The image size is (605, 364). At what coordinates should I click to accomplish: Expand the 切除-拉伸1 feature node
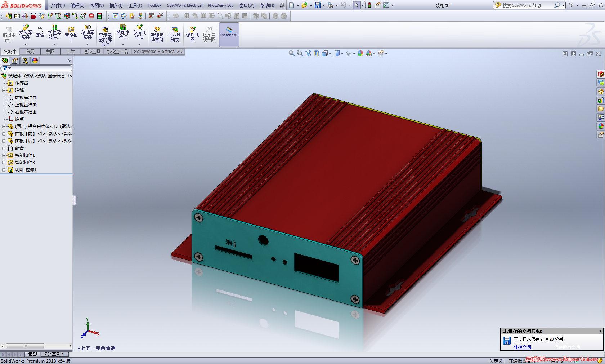[4, 170]
